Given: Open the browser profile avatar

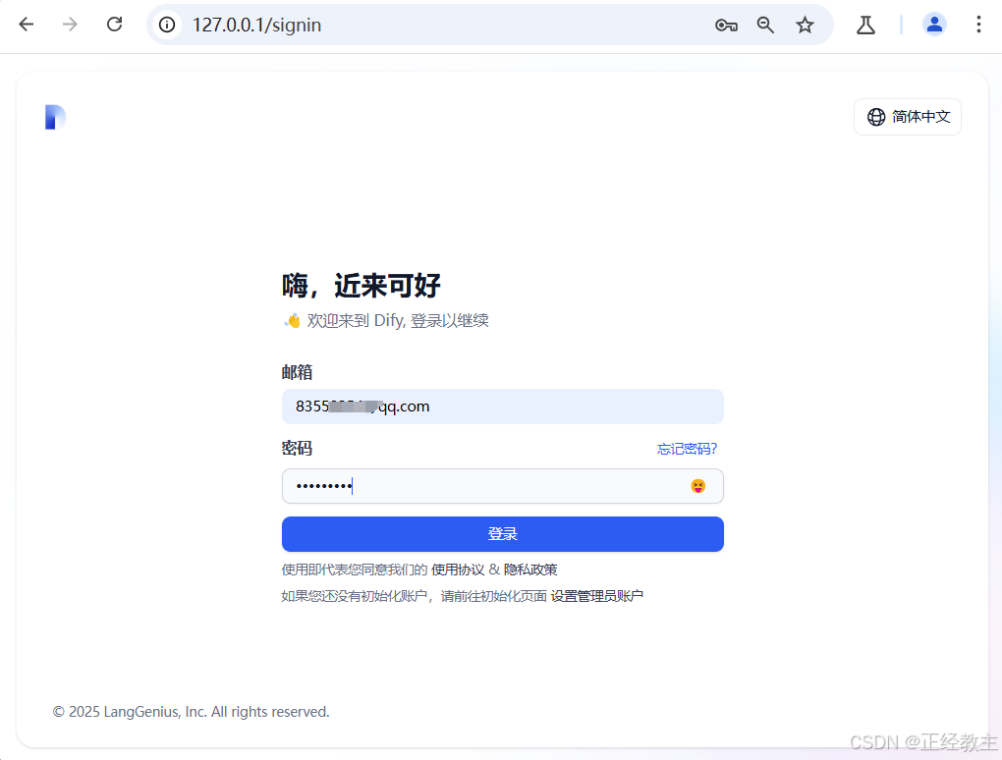Looking at the screenshot, I should 933,25.
